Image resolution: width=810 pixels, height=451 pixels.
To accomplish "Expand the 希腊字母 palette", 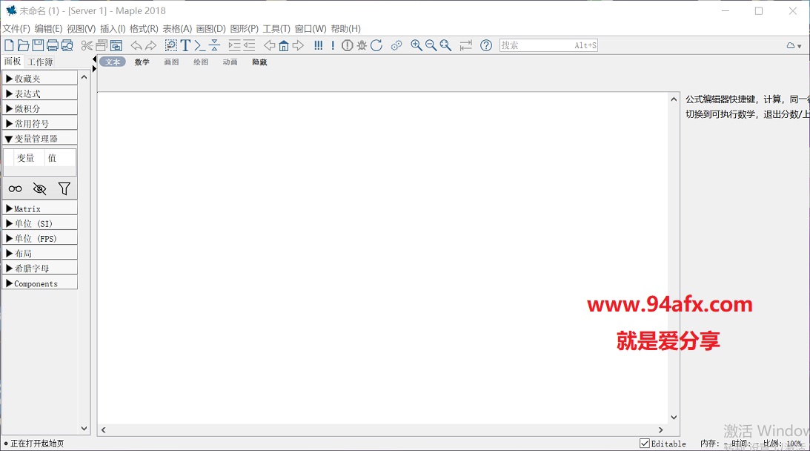I will pos(40,269).
